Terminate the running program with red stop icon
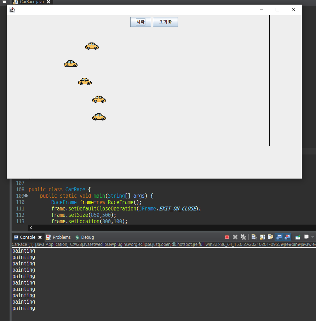The width and height of the screenshot is (316, 321). tap(227, 237)
